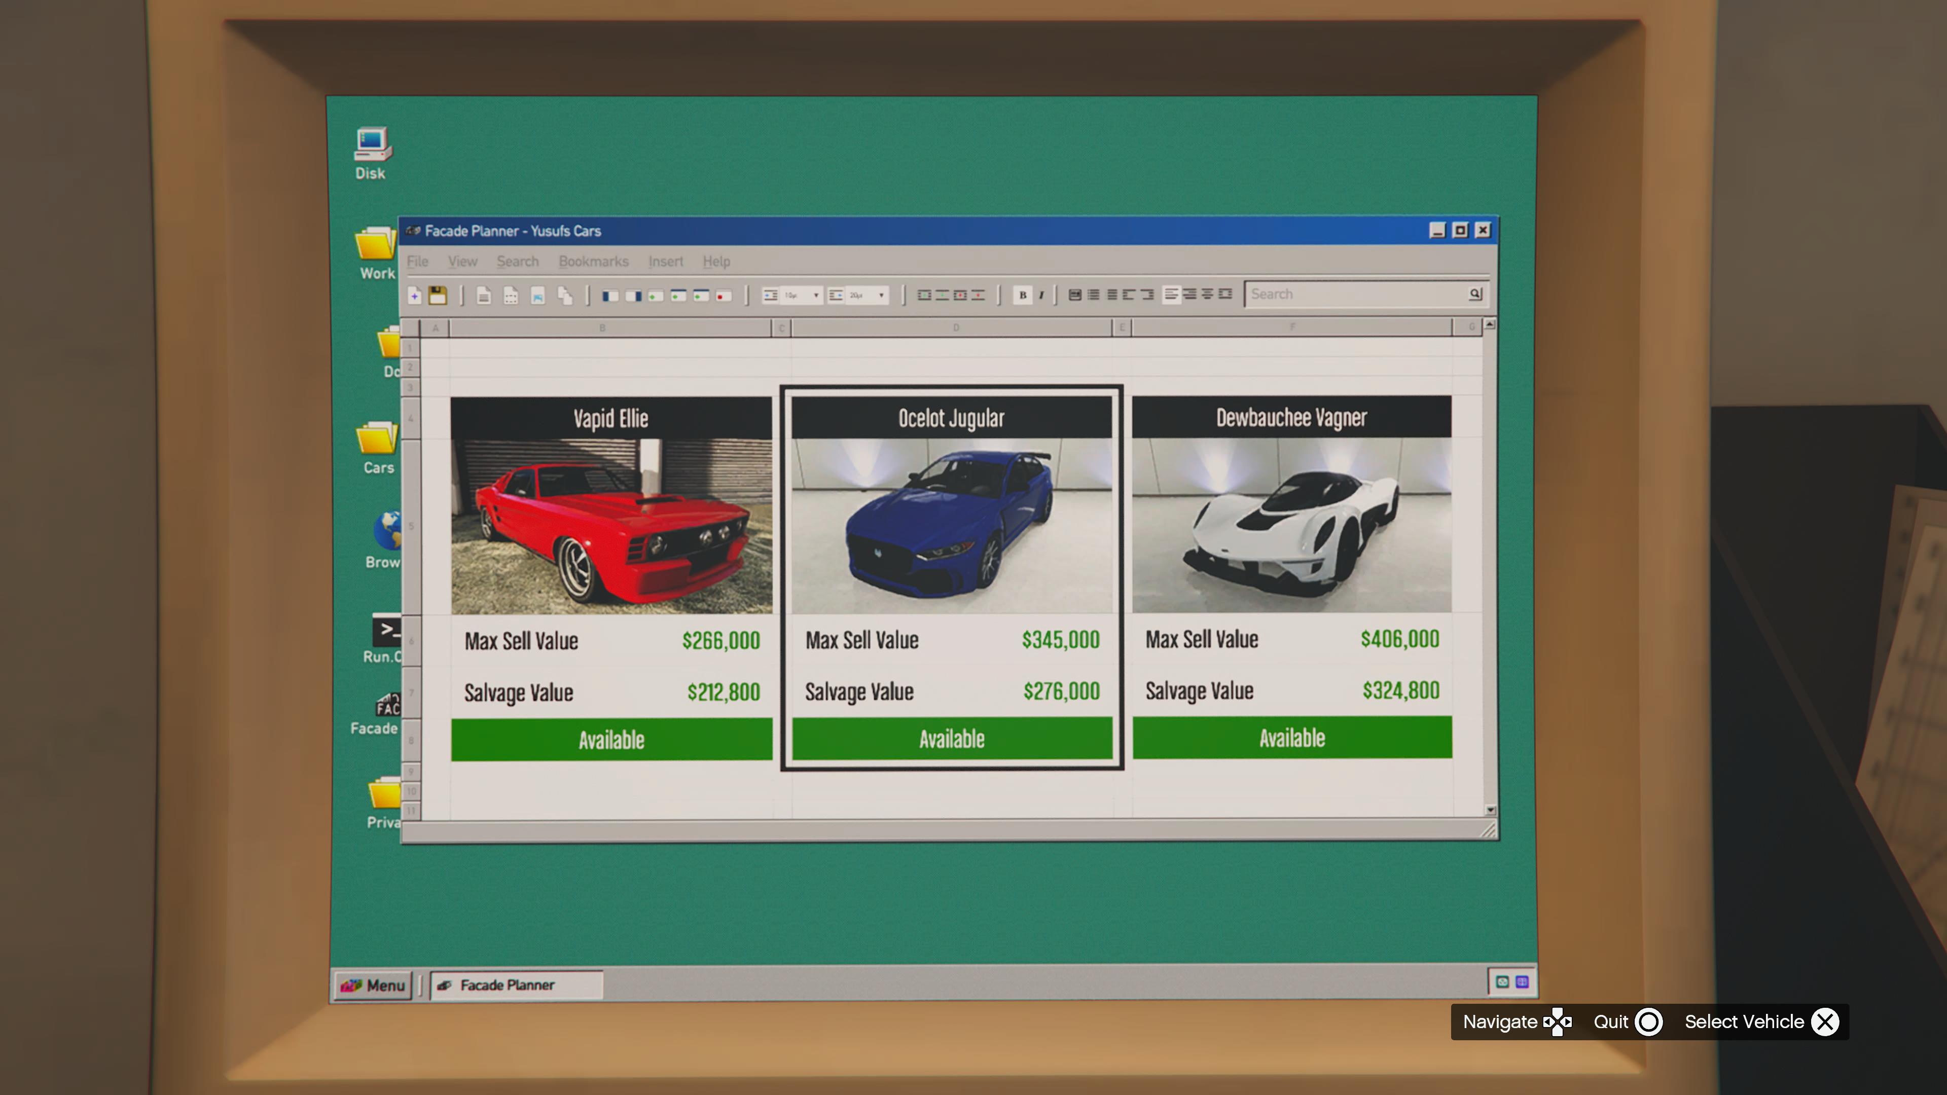Click Available button for Vapid Ellie

tap(611, 739)
